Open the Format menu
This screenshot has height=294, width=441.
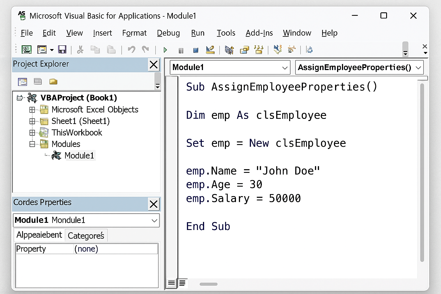point(134,33)
